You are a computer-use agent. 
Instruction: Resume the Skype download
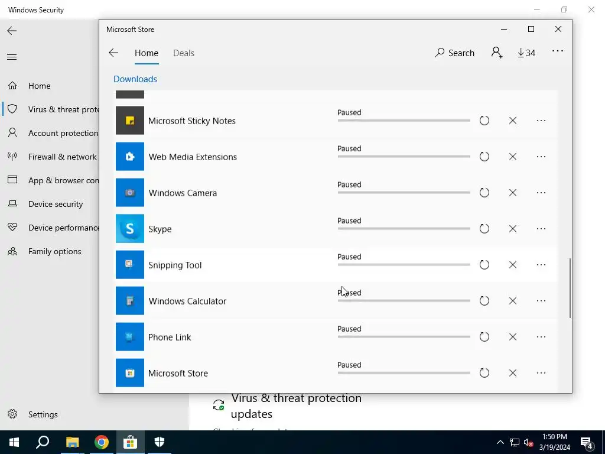click(x=484, y=229)
